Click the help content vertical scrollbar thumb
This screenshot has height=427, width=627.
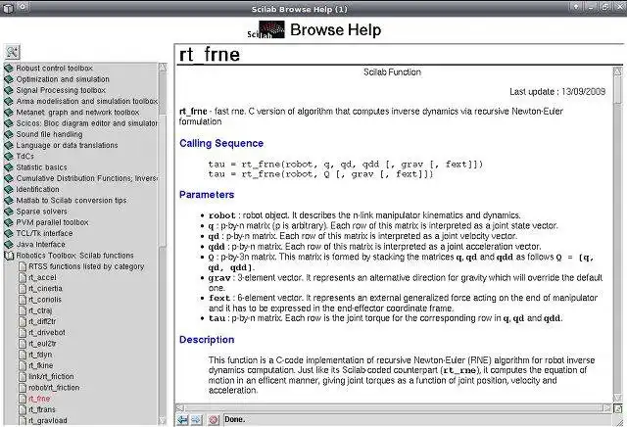click(618, 89)
